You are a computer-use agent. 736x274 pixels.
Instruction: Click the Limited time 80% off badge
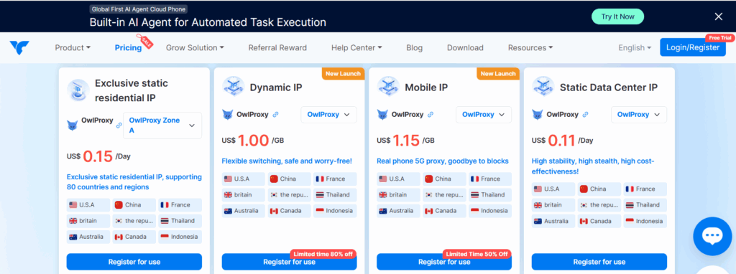click(x=323, y=255)
